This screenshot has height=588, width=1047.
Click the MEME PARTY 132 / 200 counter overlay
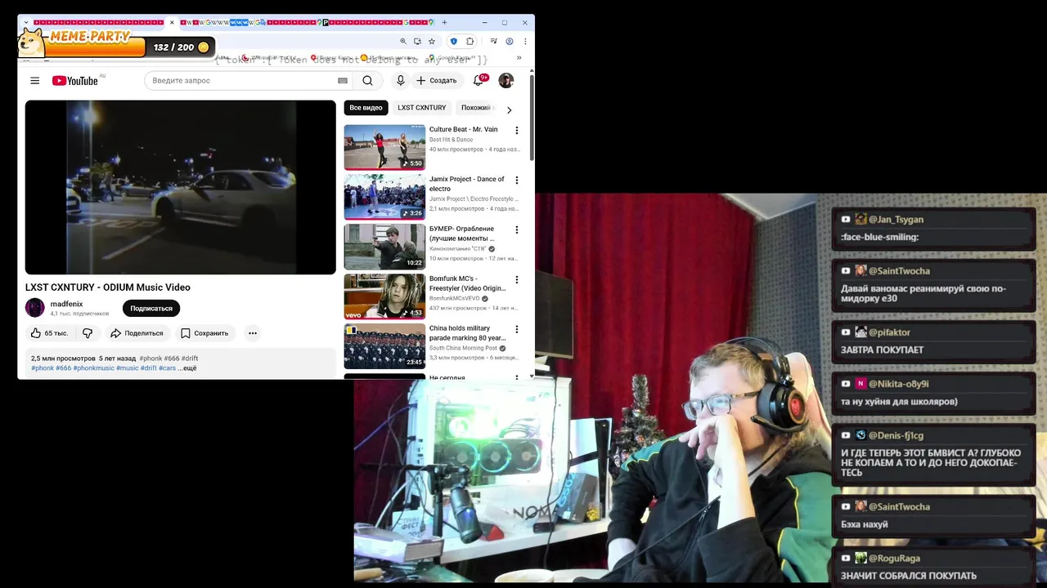(115, 42)
